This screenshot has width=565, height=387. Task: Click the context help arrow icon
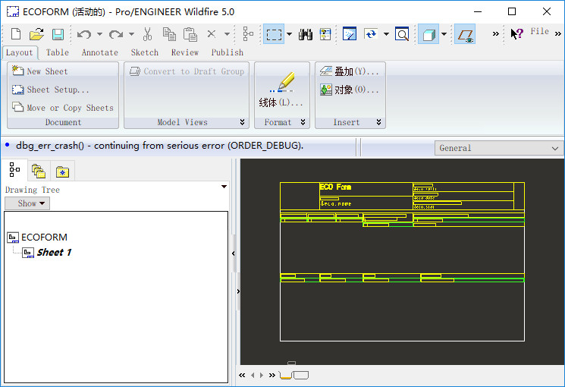tap(516, 33)
